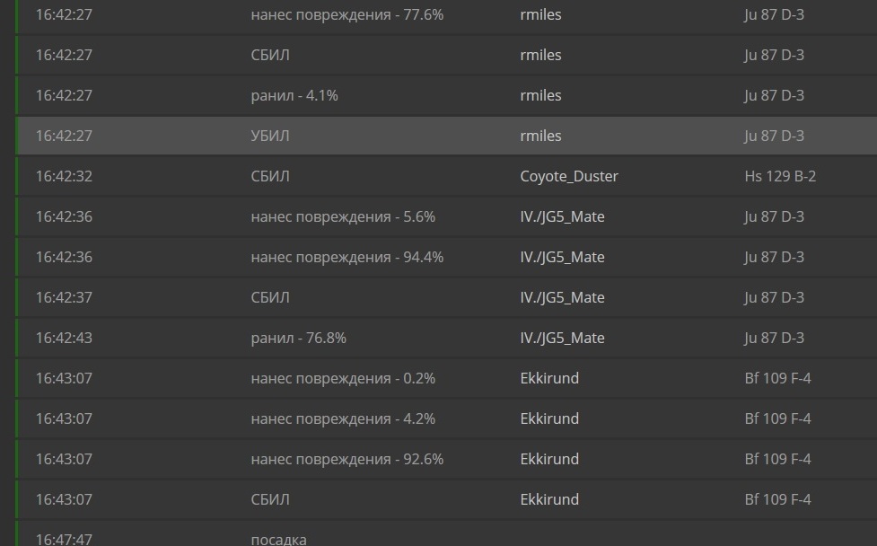Select the 16:47:47 timestamp
Screen dimensions: 877x546
[x=64, y=540]
